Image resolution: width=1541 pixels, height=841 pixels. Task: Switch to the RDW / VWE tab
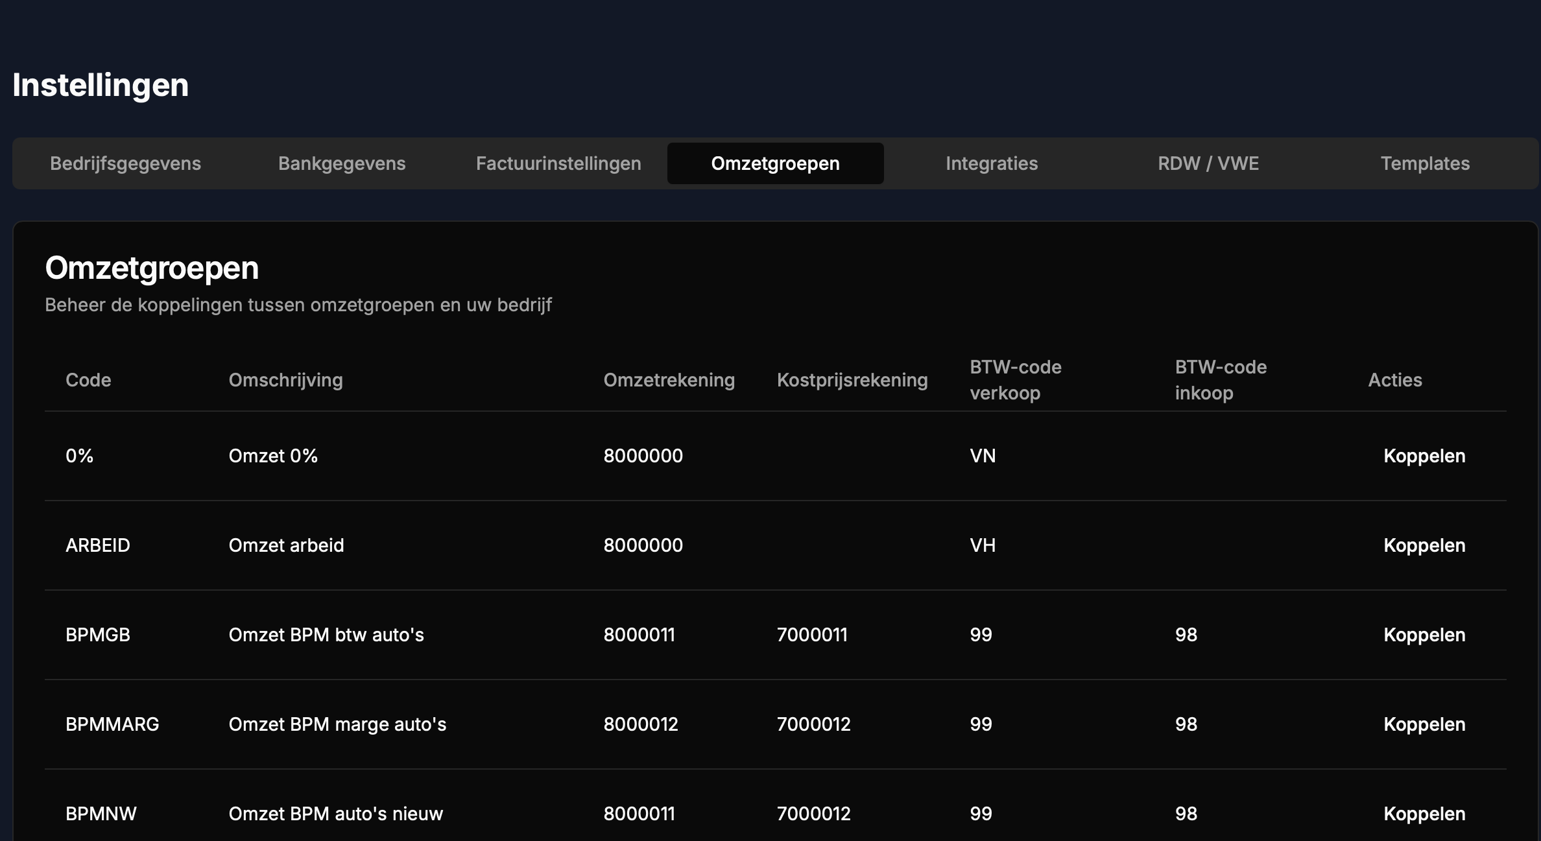[1207, 163]
